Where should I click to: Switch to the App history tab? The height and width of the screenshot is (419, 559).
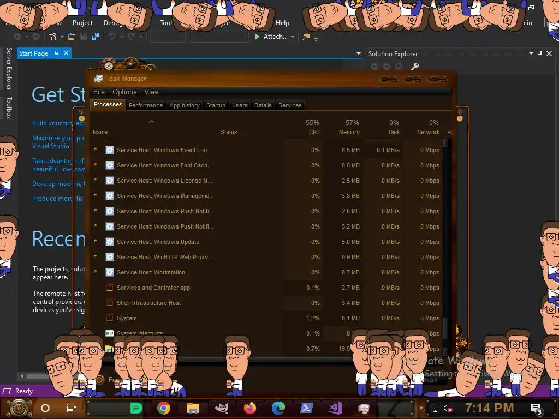pyautogui.click(x=185, y=105)
